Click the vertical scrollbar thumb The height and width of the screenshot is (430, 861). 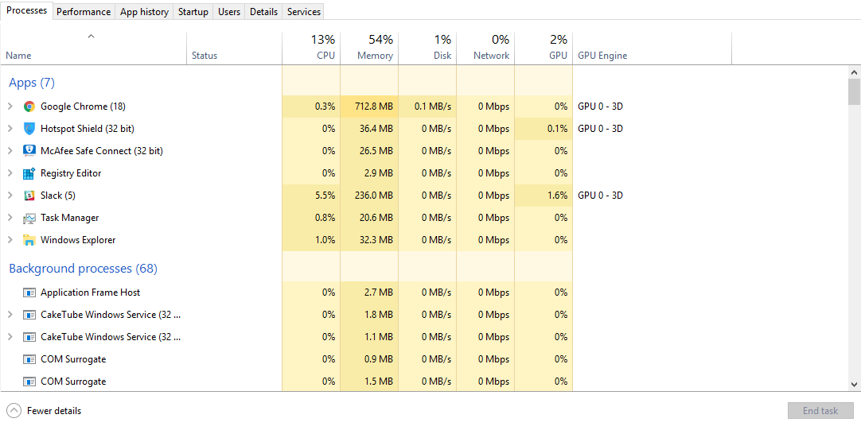coord(854,91)
